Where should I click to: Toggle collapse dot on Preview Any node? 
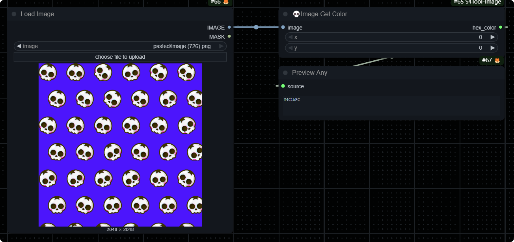point(285,73)
